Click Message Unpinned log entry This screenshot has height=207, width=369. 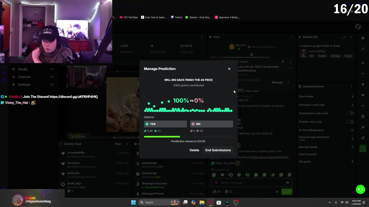(154, 183)
